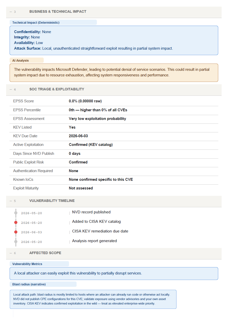The height and width of the screenshot is (331, 229).
Task: Click the red KEV catalog timeline dot
Action: [x=16, y=223]
